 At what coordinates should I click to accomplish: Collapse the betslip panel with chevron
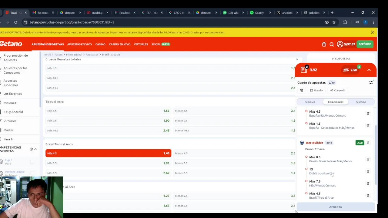click(x=369, y=70)
